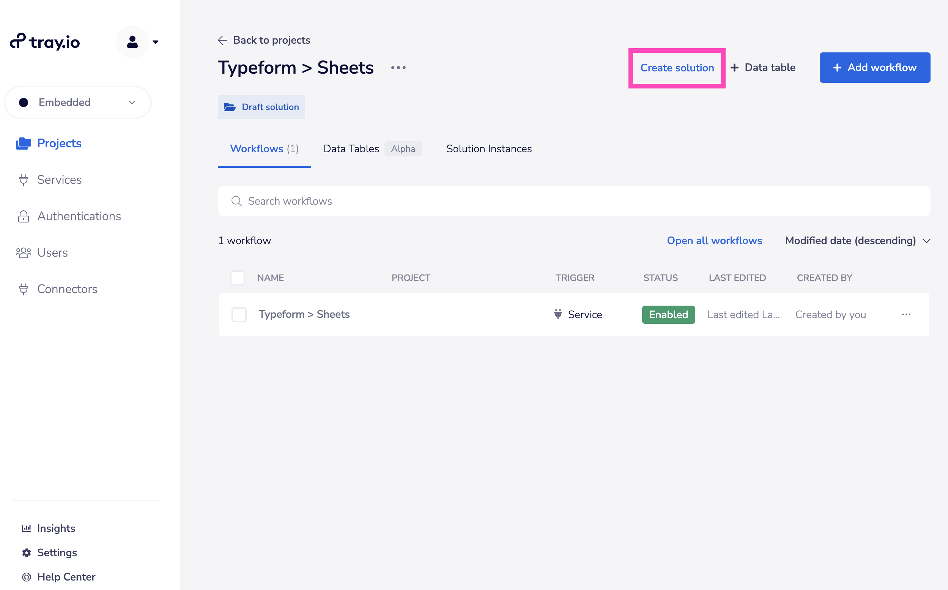
Task: Open Projects from the sidebar folder icon
Action: (24, 143)
